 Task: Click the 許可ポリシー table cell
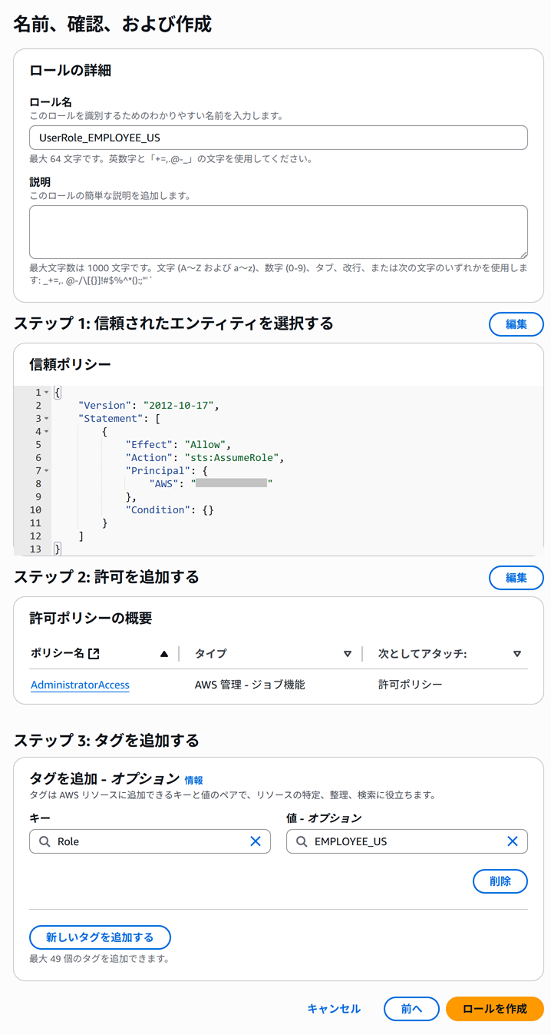(411, 685)
